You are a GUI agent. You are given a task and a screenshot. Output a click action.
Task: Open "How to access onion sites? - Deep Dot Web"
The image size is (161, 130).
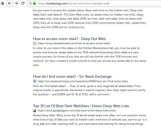tap(69, 39)
